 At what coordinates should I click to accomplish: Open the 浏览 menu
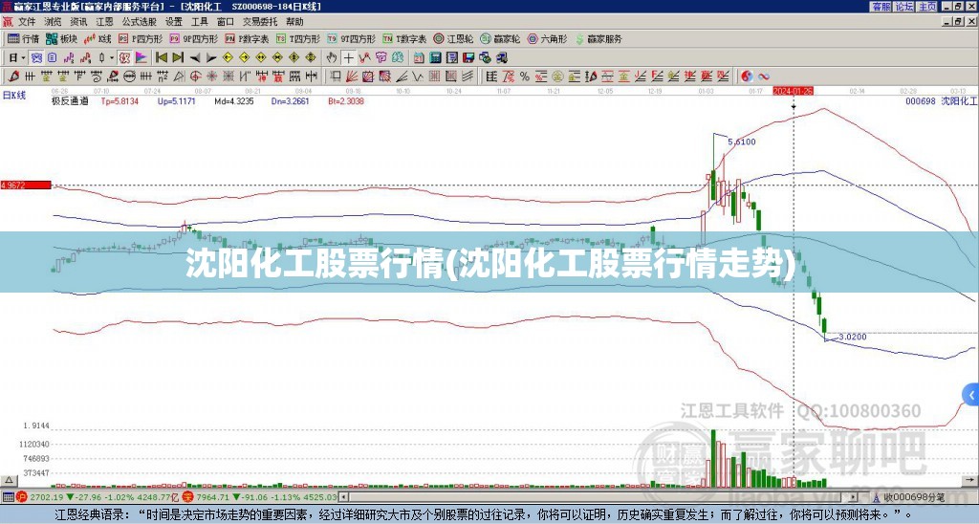click(x=53, y=22)
